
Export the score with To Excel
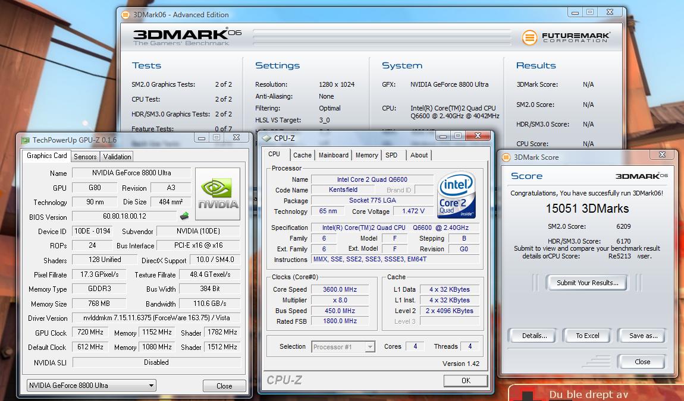click(x=587, y=336)
